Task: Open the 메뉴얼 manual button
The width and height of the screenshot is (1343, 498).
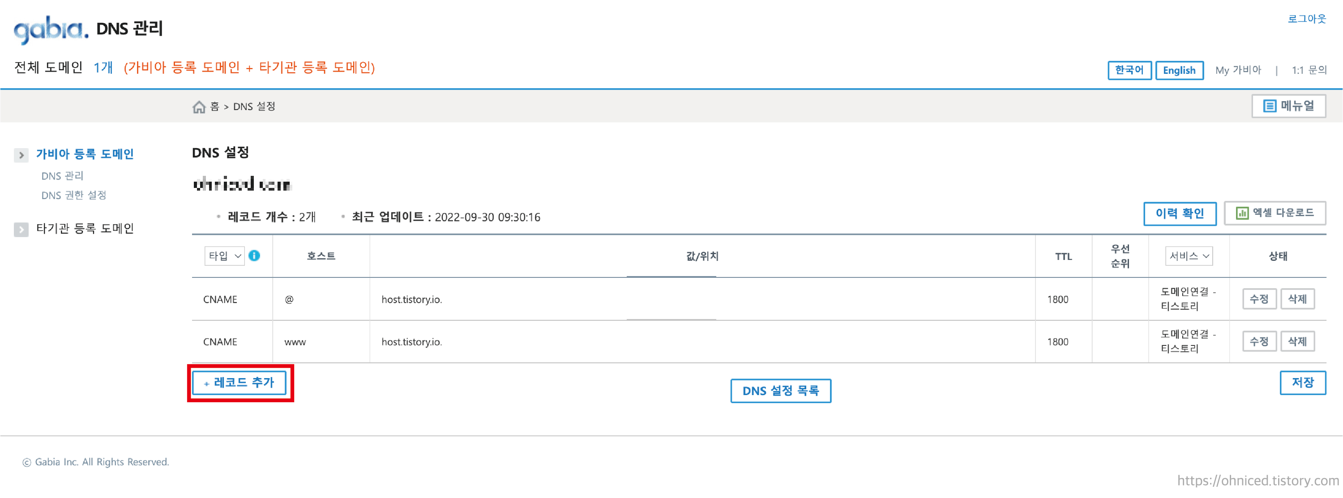Action: 1288,106
